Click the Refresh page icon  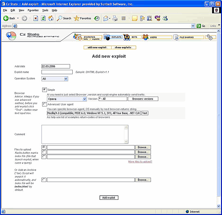pos(43,18)
